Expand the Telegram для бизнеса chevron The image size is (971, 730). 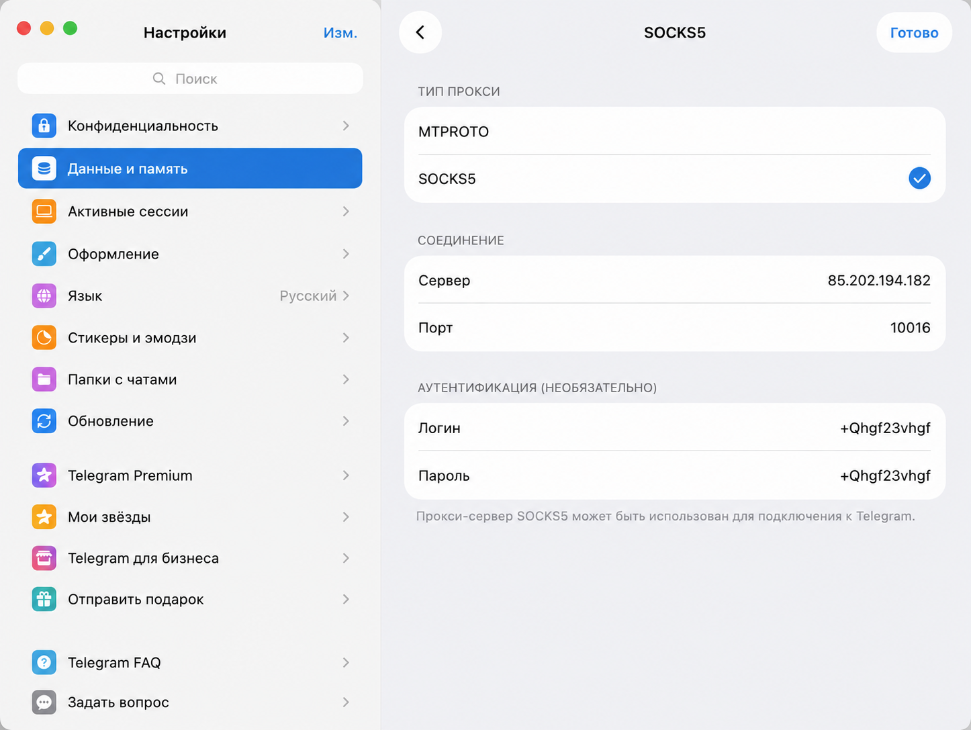point(346,558)
